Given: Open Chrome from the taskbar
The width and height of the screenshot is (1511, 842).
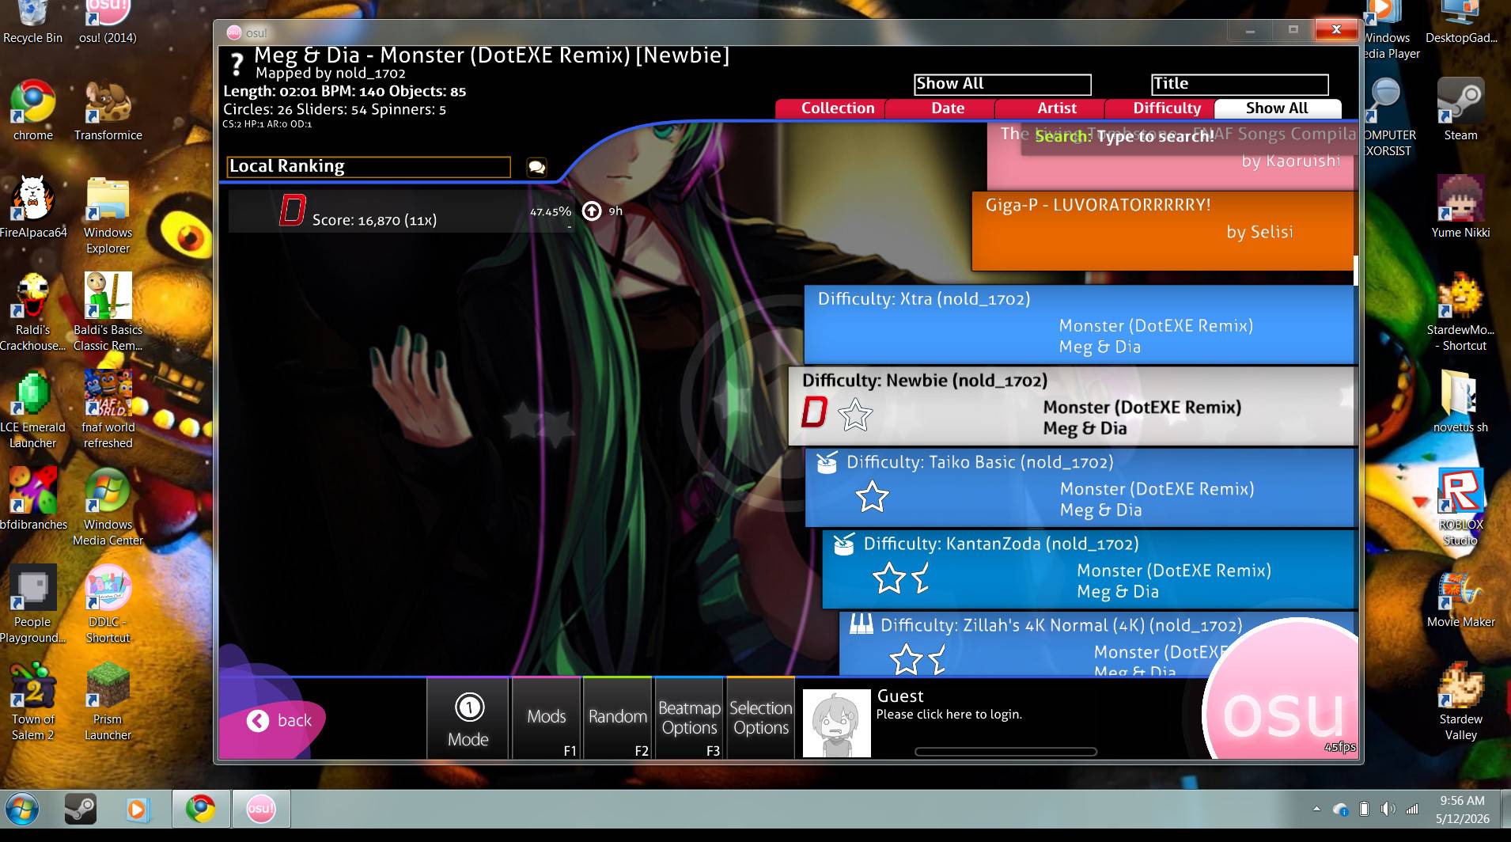Looking at the screenshot, I should click(201, 809).
